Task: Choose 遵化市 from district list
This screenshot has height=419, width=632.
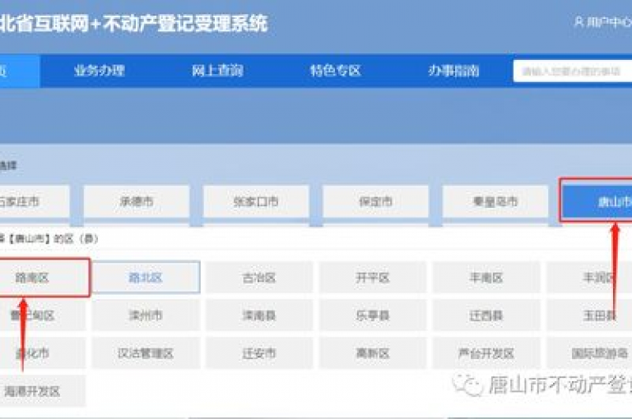Action: [43, 353]
